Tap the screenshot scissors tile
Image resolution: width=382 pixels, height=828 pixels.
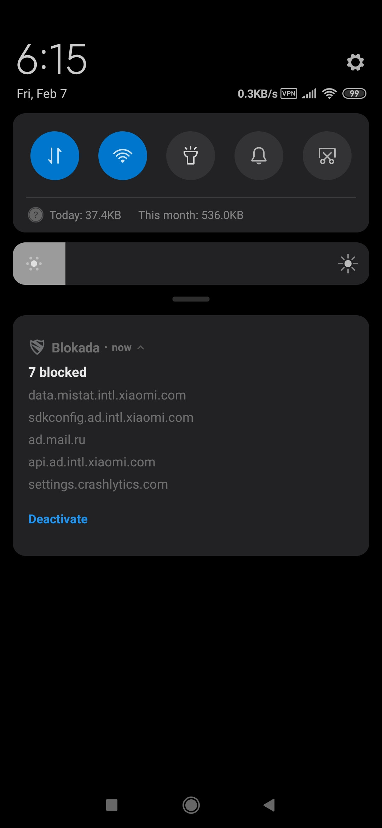[x=327, y=156]
